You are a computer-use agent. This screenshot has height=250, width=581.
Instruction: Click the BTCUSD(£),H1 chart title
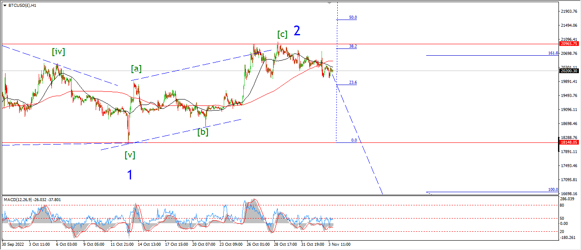(x=22, y=6)
